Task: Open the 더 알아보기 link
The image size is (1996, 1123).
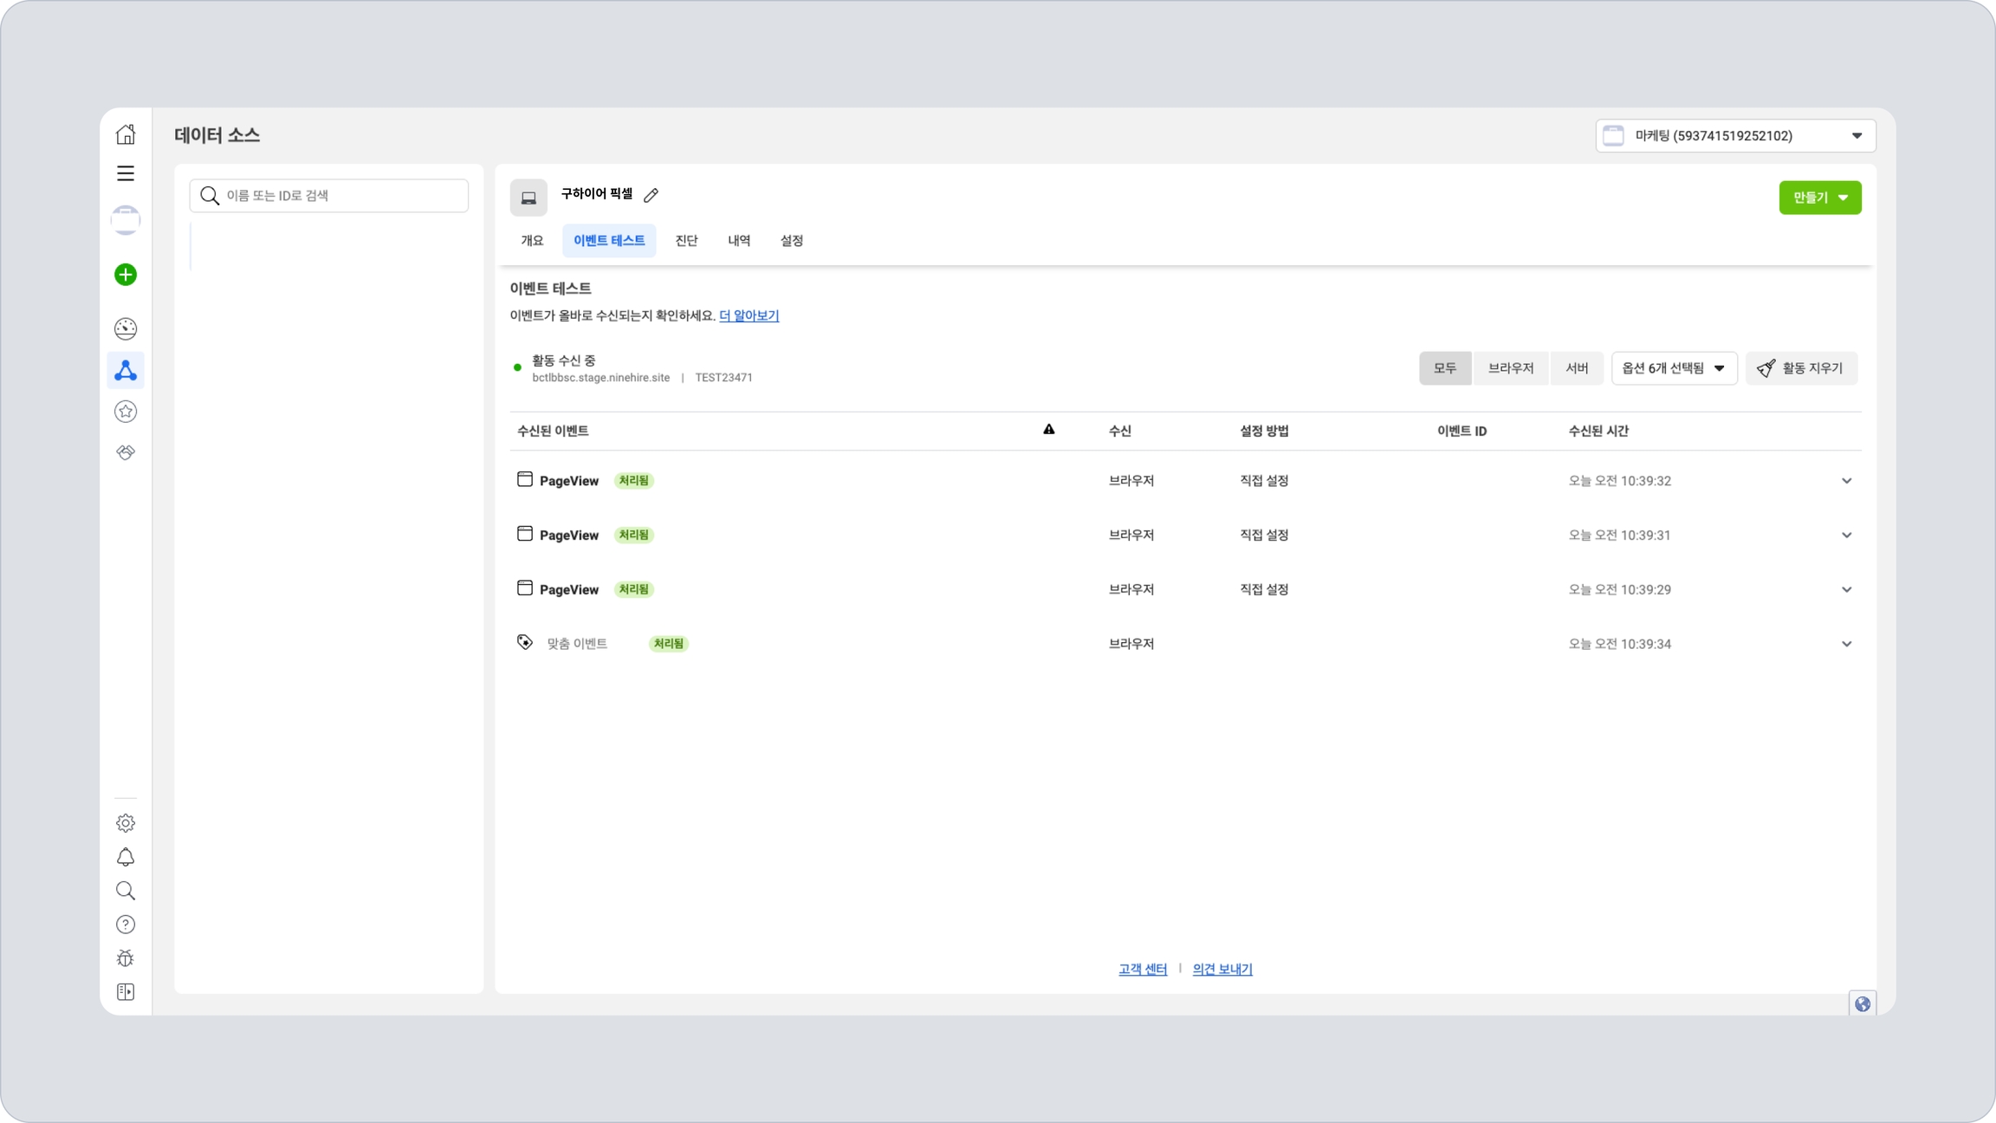Action: click(748, 315)
